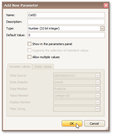Click the empty Description field
This screenshot has width=113, height=135.
pos(66,22)
